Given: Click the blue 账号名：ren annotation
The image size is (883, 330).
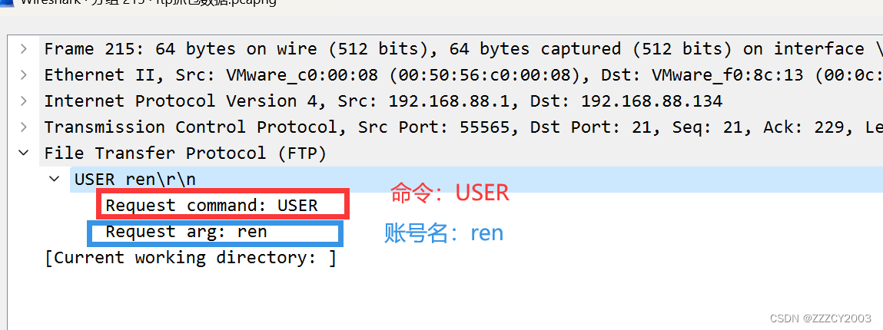Looking at the screenshot, I should pyautogui.click(x=443, y=233).
